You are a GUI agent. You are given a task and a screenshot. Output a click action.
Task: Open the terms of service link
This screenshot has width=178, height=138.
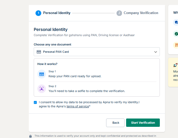pyautogui.click(x=78, y=106)
